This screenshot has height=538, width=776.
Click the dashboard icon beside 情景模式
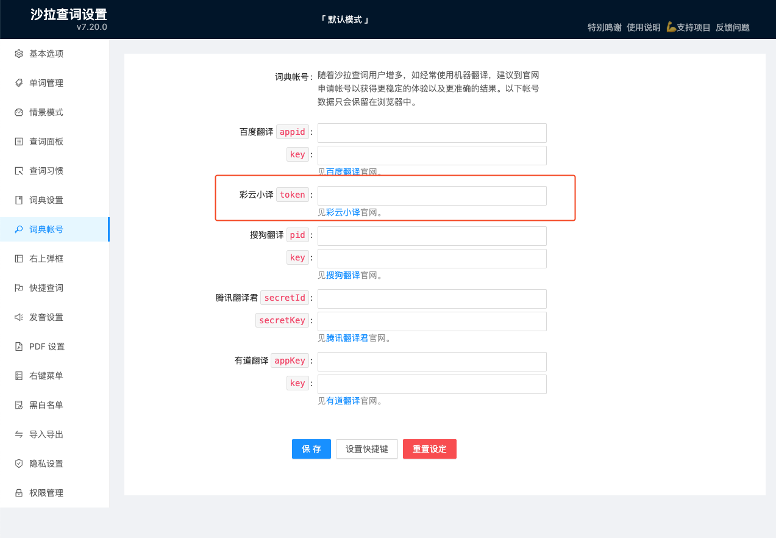coord(19,112)
